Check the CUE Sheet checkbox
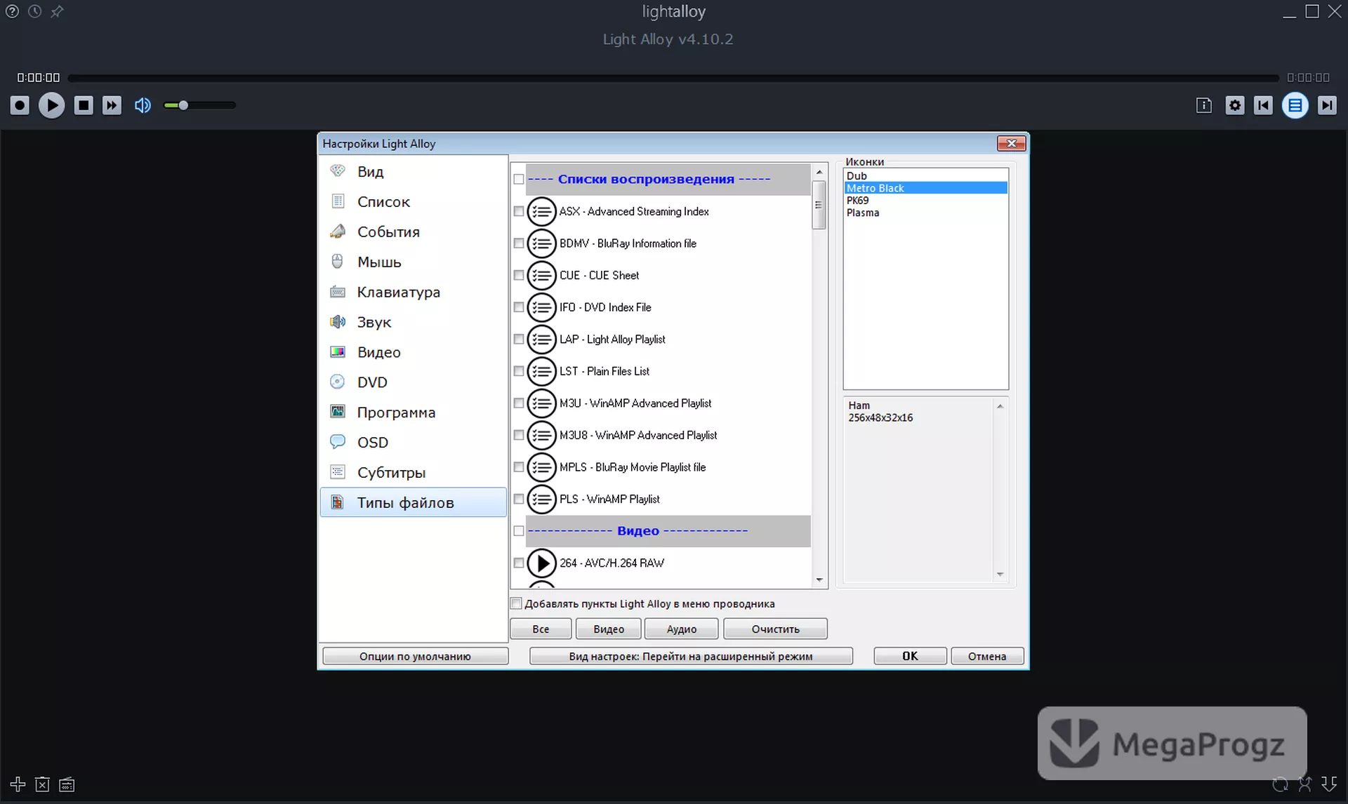1348x804 pixels. tap(518, 276)
